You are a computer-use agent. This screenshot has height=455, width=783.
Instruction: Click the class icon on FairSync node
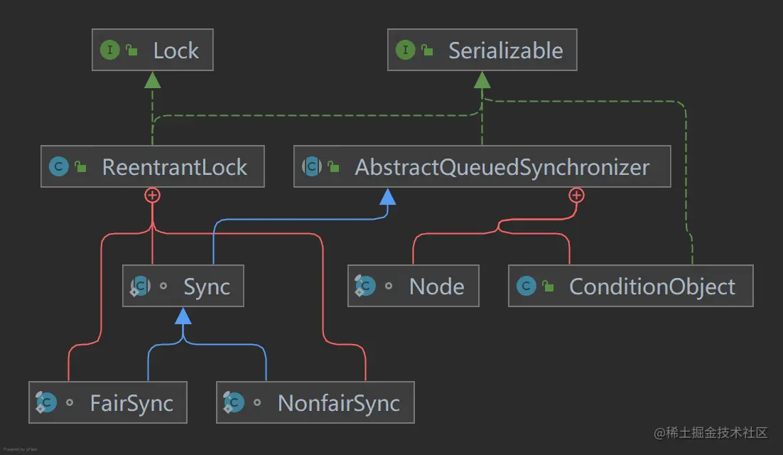tap(47, 403)
